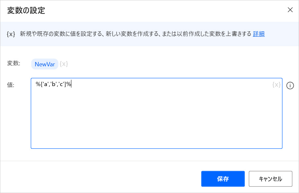Image resolution: width=299 pixels, height=193 pixels.
Task: Open the 詳細 link
Action: pyautogui.click(x=259, y=34)
